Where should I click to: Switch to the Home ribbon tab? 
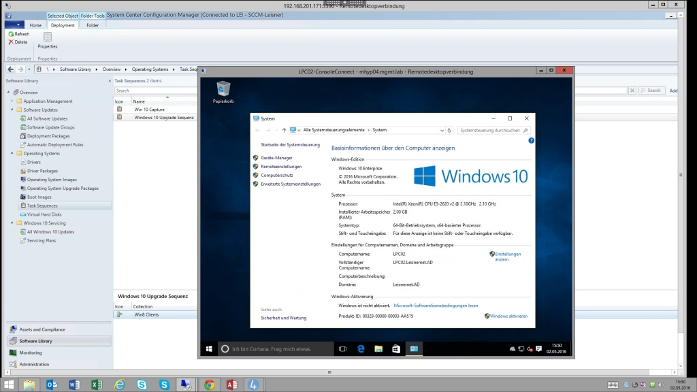(35, 25)
